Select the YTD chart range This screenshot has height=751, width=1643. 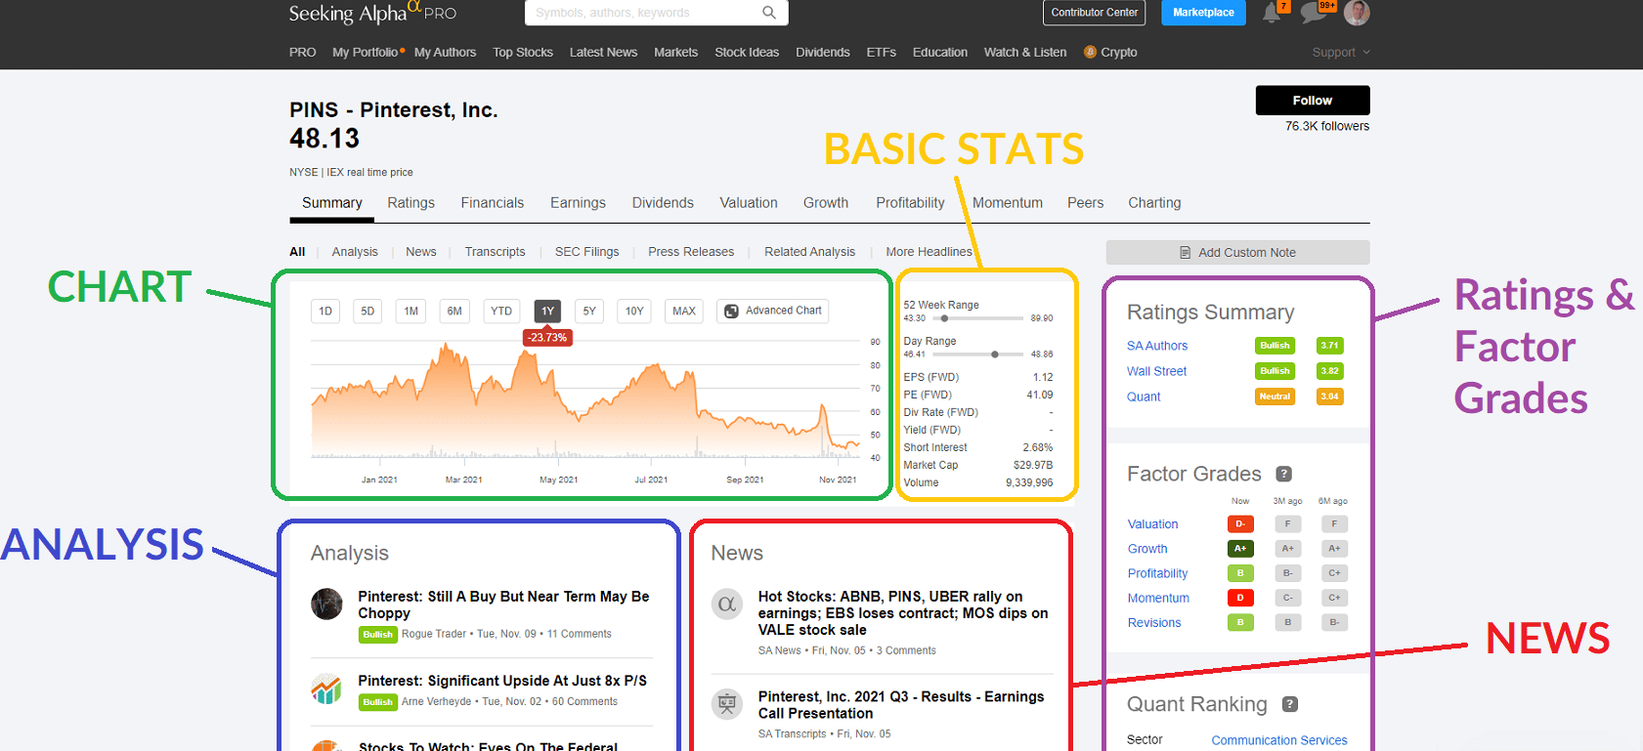[x=501, y=312]
